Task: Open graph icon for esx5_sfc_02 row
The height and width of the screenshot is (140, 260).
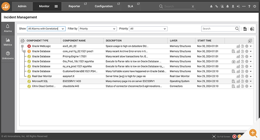Action: coord(238,46)
